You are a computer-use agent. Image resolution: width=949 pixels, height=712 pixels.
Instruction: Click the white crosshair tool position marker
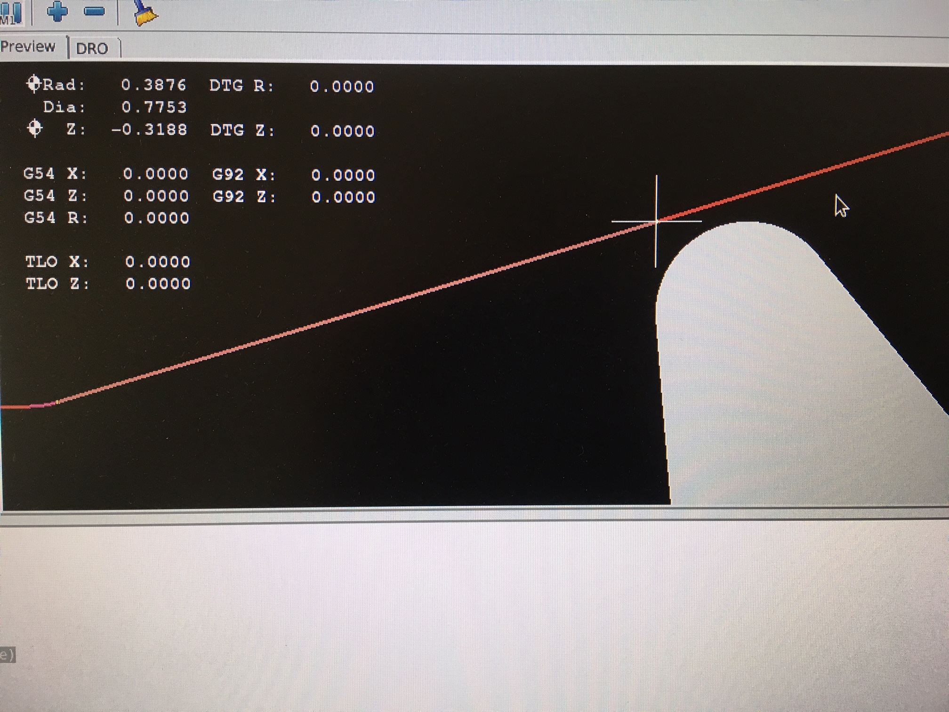coord(656,221)
